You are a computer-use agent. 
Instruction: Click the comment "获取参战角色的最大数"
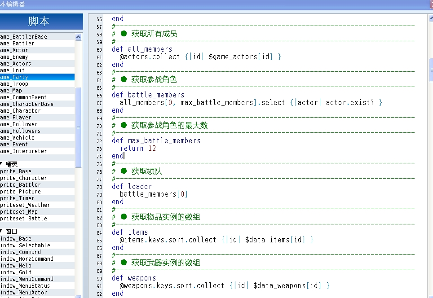click(x=169, y=126)
